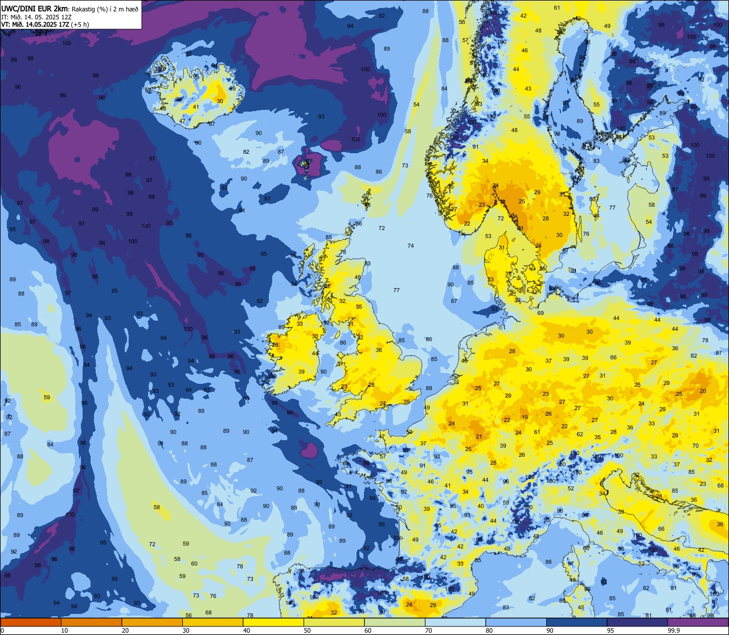729x635 pixels.
Task: Click the 0–10% dark orange legend swatch
Action: [31, 622]
